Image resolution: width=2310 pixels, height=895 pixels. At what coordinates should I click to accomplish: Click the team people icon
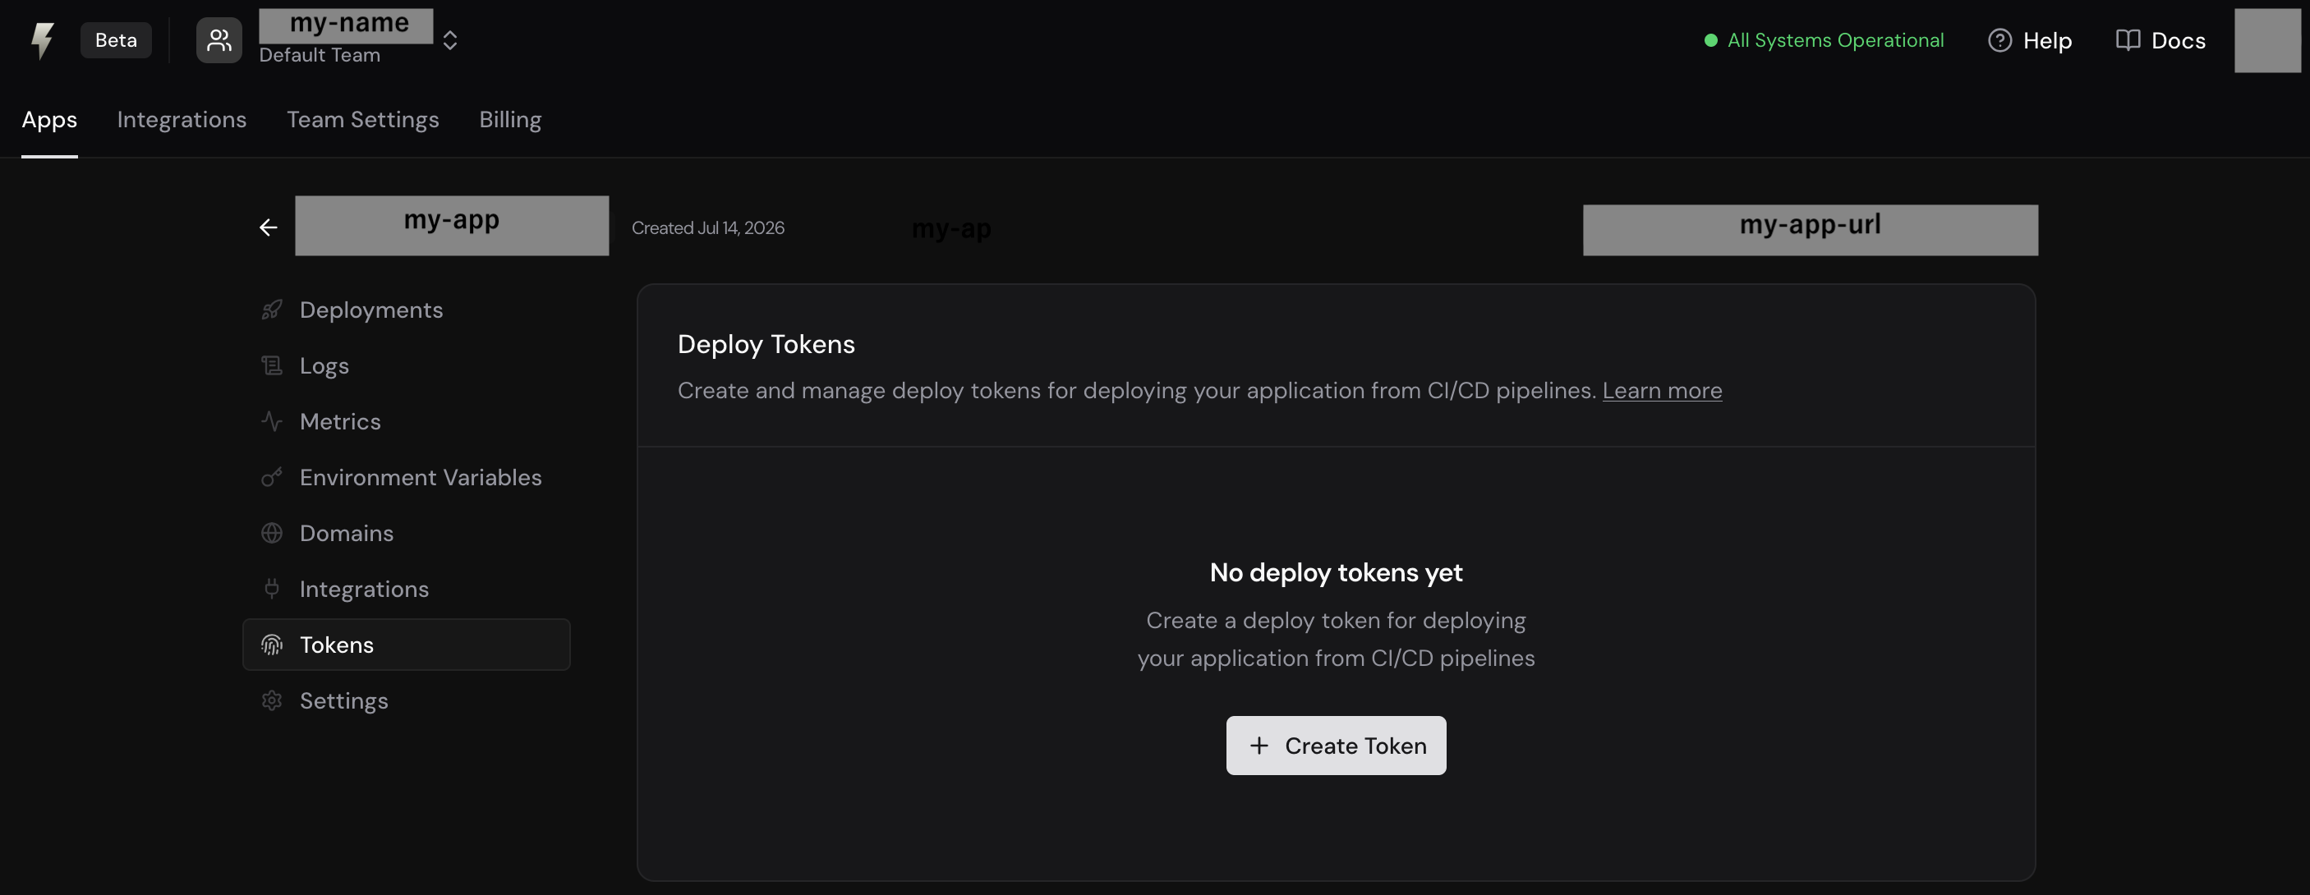[219, 40]
